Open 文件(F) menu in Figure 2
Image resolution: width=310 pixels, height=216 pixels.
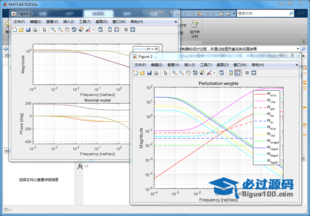coord(140,65)
